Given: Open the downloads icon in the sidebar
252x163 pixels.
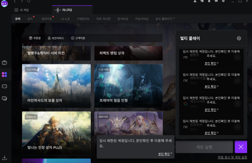Looking at the screenshot, I should pos(4,157).
